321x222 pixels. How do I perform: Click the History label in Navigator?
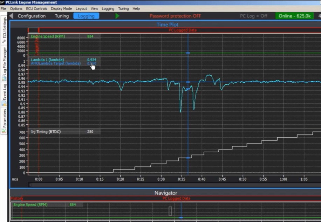[17, 198]
